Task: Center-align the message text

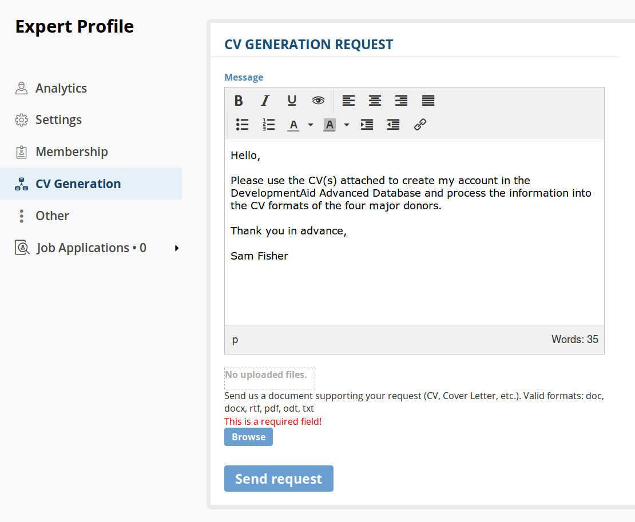Action: click(x=375, y=101)
